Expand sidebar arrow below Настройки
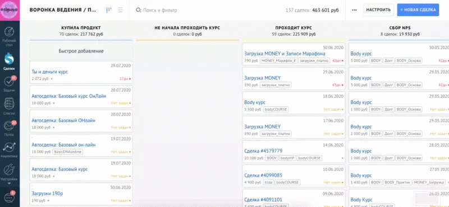449x207 pixels. pos(10,183)
